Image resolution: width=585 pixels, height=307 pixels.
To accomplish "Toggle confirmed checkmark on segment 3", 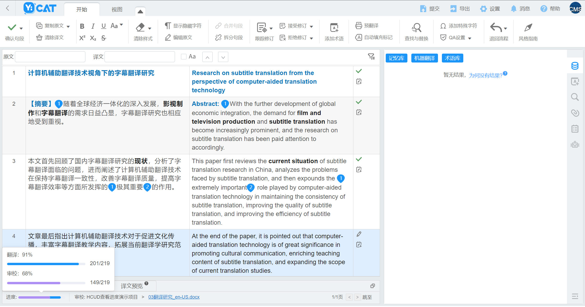I will click(x=359, y=159).
